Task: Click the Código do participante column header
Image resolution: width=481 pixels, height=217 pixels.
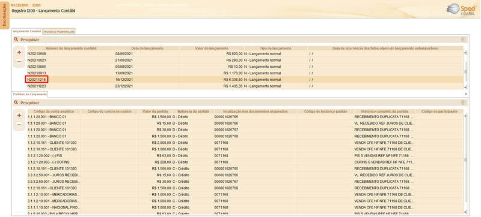Action: point(440,111)
